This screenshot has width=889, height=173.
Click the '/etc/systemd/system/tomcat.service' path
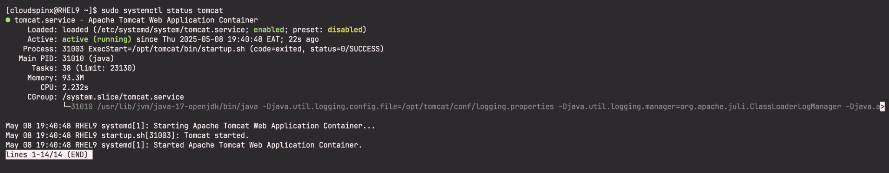[171, 30]
